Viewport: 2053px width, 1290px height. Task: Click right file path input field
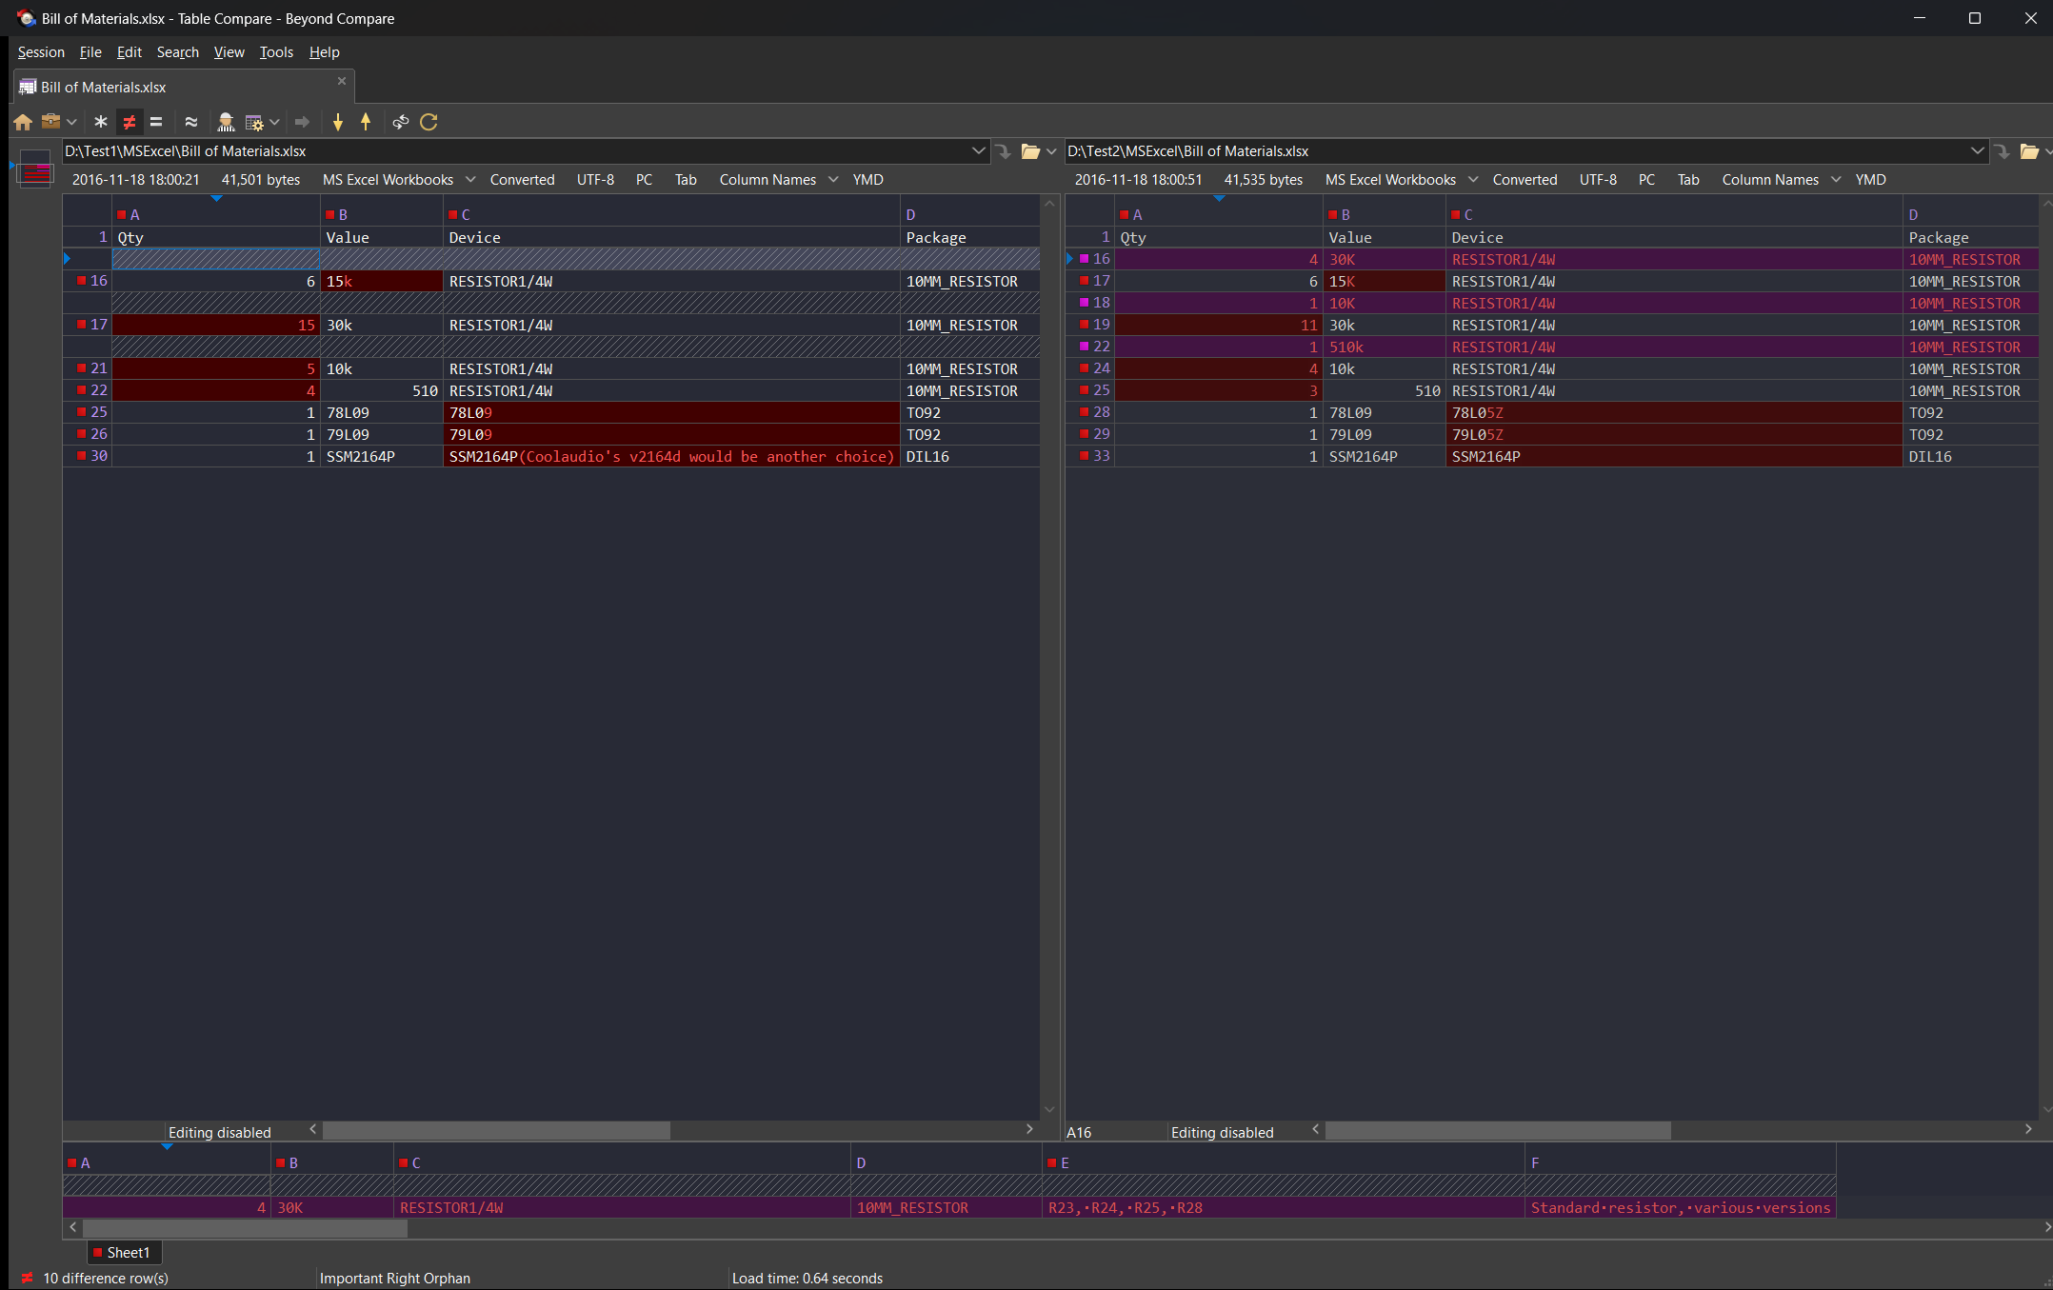click(x=1516, y=151)
